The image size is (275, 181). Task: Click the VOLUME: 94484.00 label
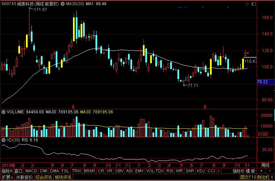click(25, 112)
